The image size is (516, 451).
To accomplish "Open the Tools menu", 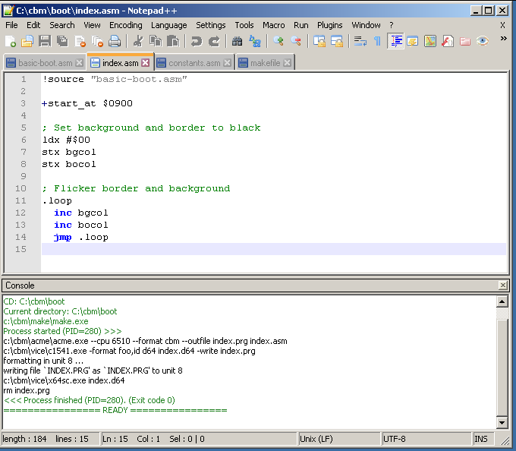I will (244, 25).
